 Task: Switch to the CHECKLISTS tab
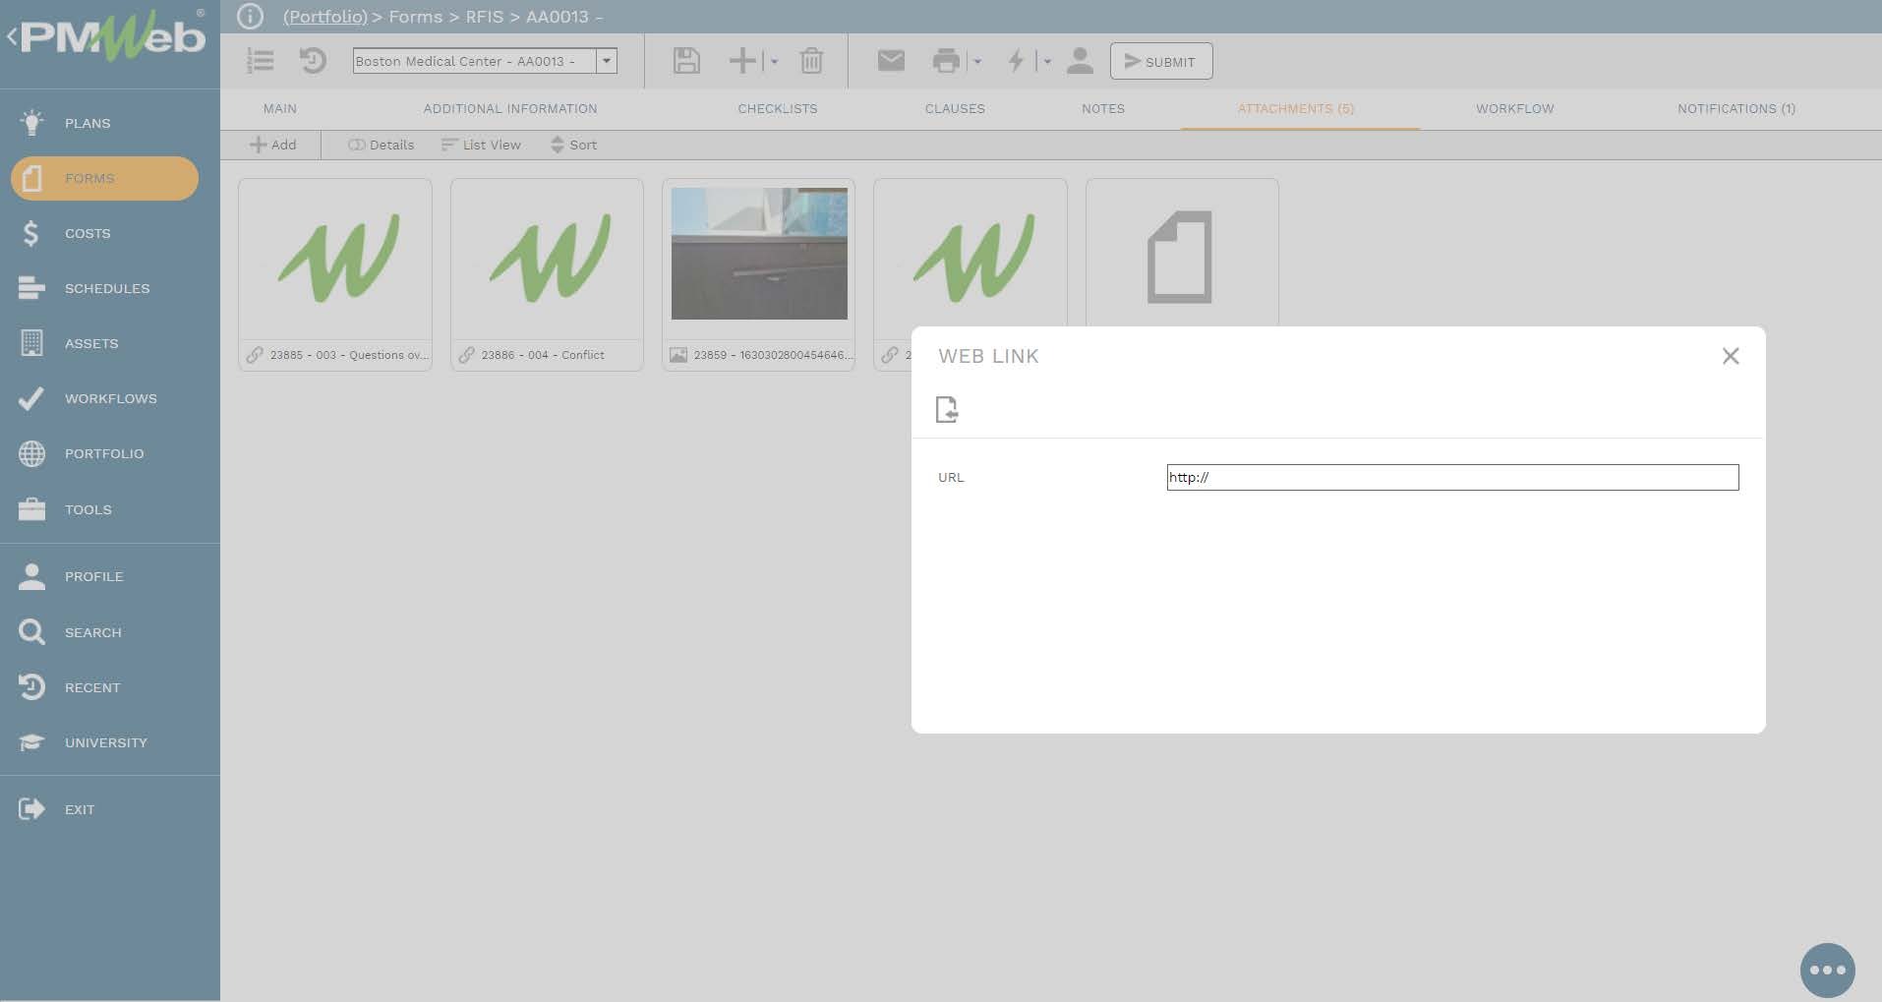[x=778, y=108]
